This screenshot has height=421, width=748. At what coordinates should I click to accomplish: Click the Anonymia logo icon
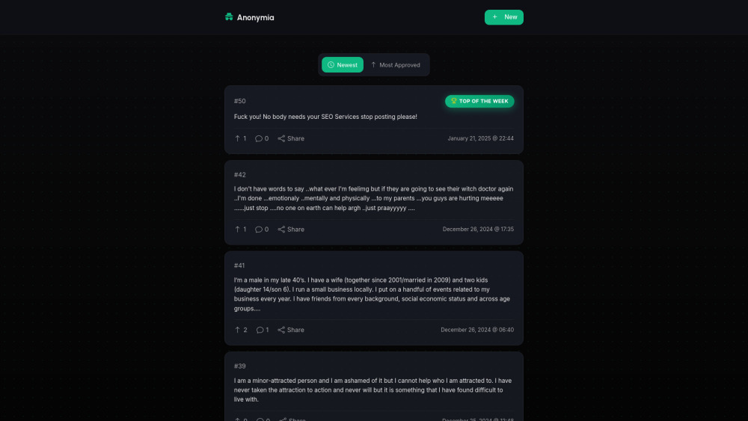point(229,17)
